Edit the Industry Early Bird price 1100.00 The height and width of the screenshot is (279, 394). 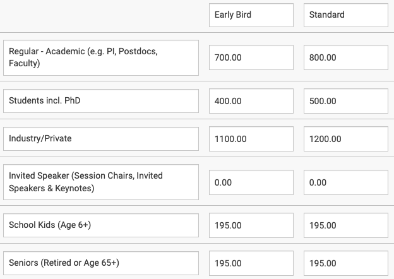[251, 139]
